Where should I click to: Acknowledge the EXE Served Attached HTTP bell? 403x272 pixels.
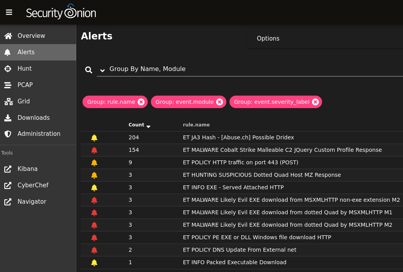pyautogui.click(x=94, y=188)
